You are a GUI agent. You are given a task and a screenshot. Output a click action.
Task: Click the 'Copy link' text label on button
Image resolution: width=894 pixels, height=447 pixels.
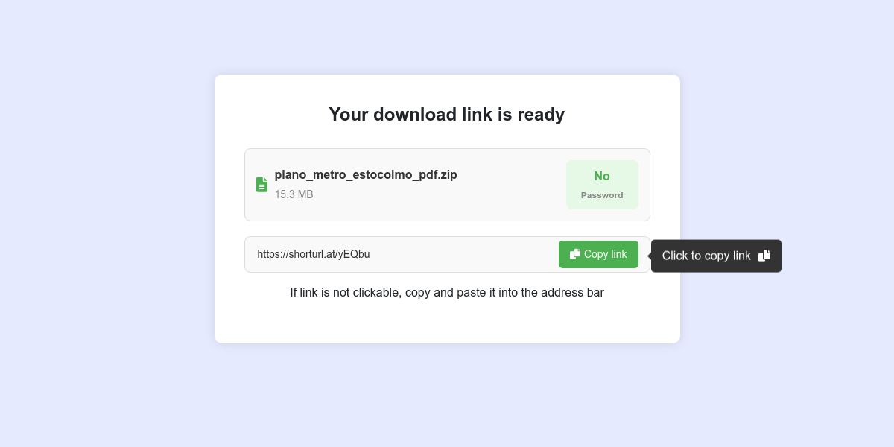click(605, 254)
